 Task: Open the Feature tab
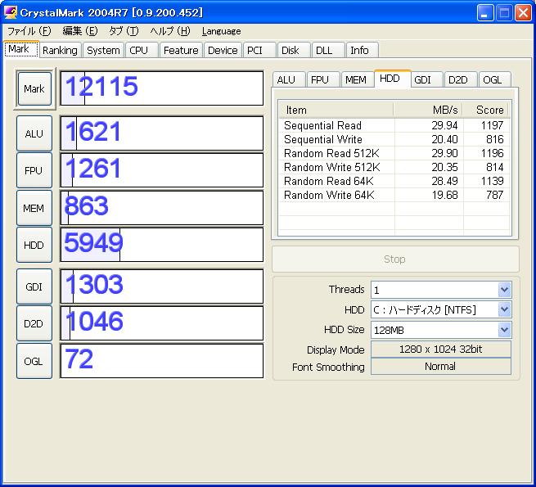tap(181, 50)
